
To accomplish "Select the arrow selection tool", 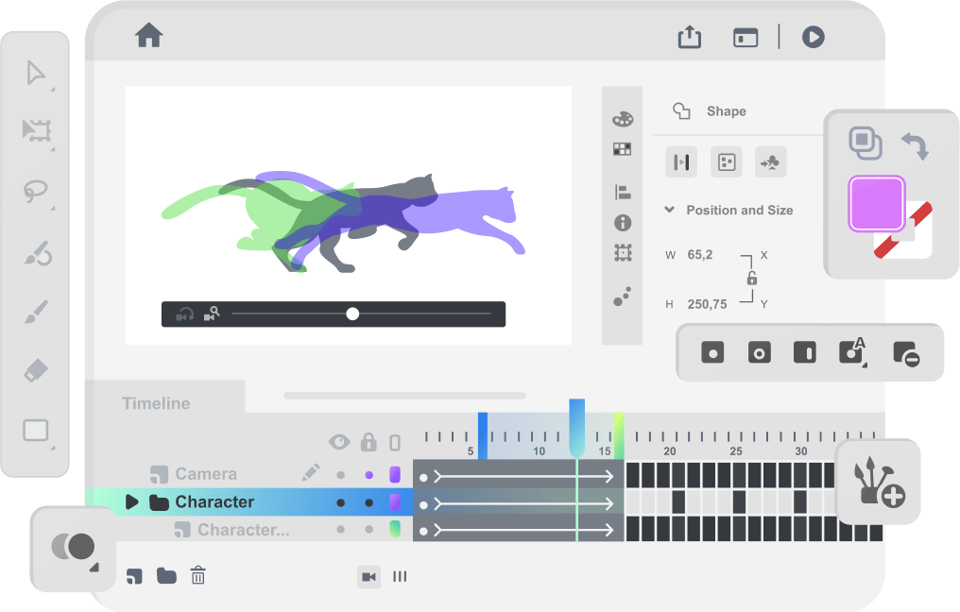I will click(x=36, y=73).
